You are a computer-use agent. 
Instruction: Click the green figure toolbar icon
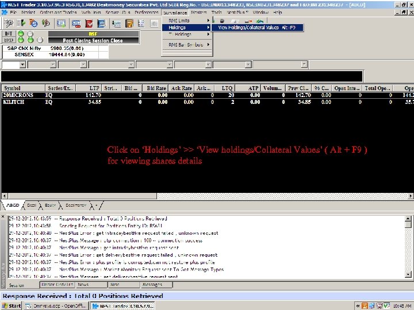(x=45, y=24)
